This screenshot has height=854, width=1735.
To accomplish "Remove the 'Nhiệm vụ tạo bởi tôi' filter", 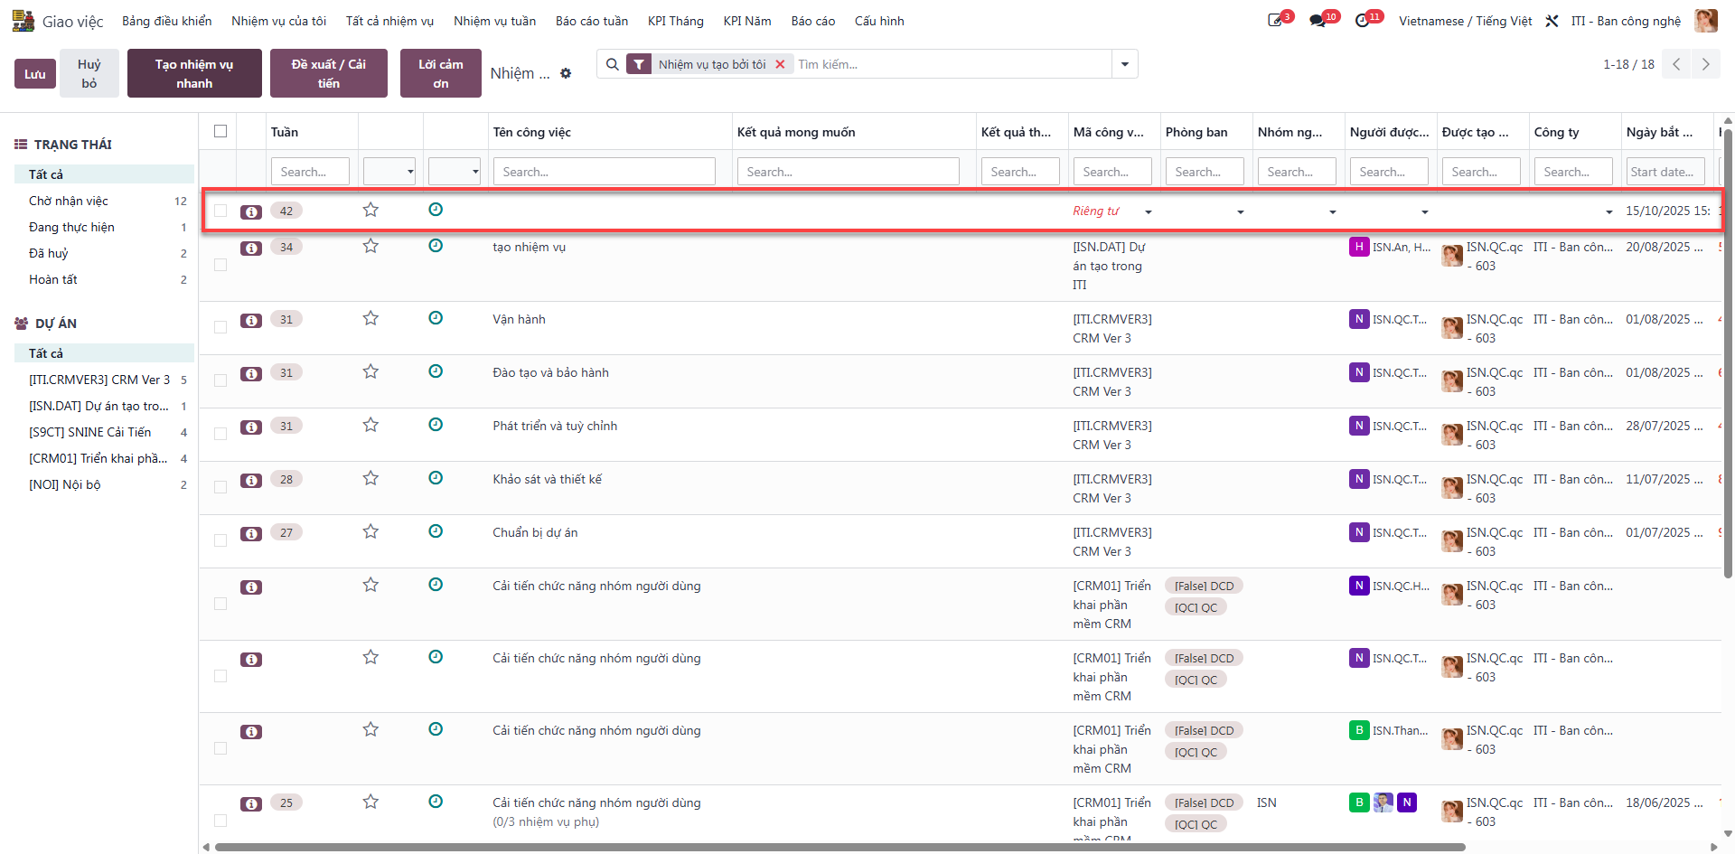I will 780,64.
